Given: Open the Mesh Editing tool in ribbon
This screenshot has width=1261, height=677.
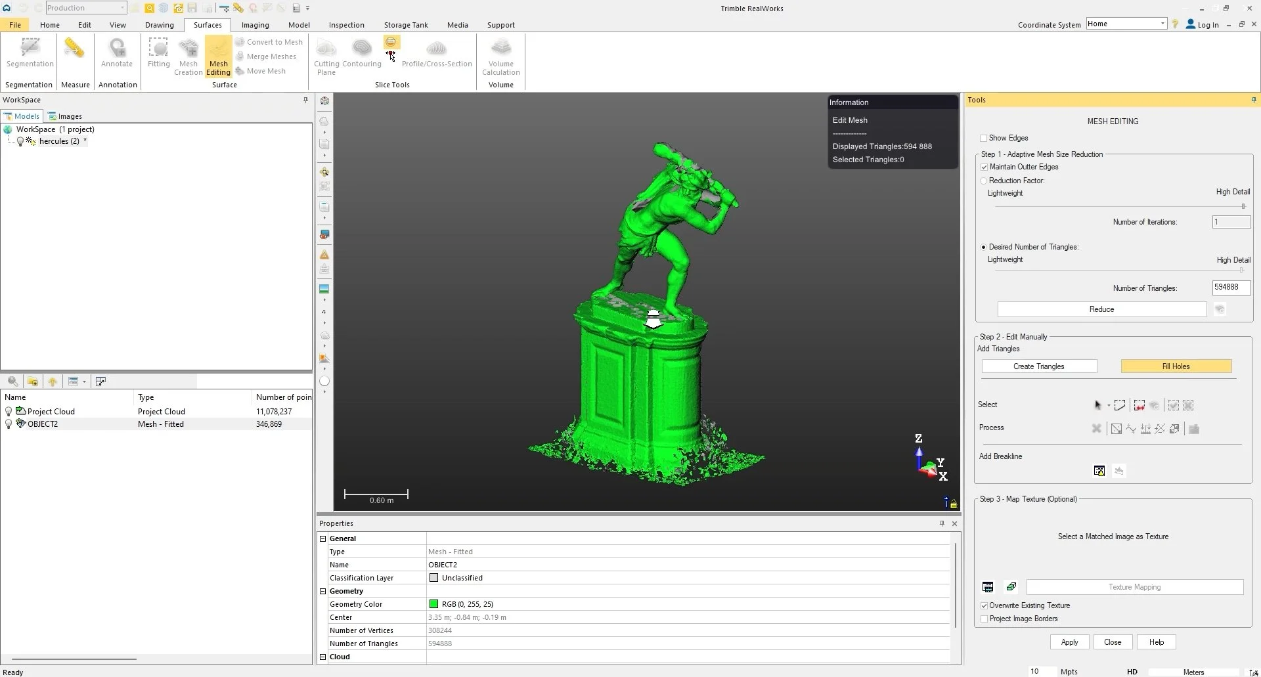Looking at the screenshot, I should (x=219, y=56).
